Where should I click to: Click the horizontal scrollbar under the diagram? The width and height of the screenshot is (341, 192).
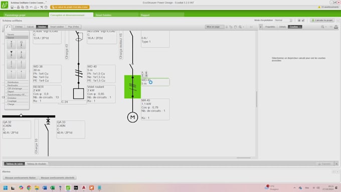click(x=244, y=158)
